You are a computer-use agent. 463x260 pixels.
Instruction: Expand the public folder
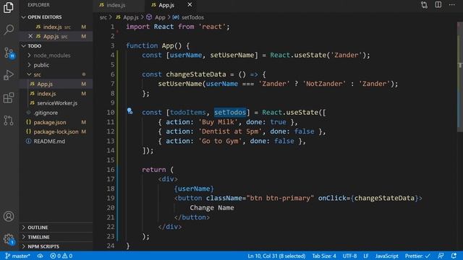click(x=41, y=65)
